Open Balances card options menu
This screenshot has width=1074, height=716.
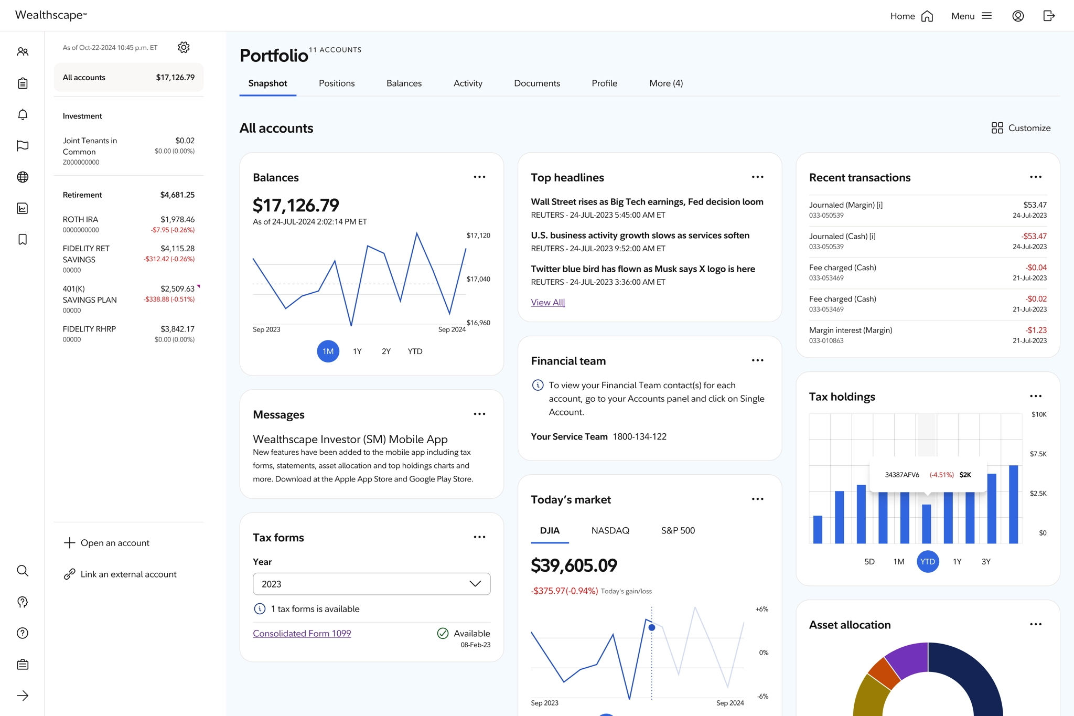[479, 177]
